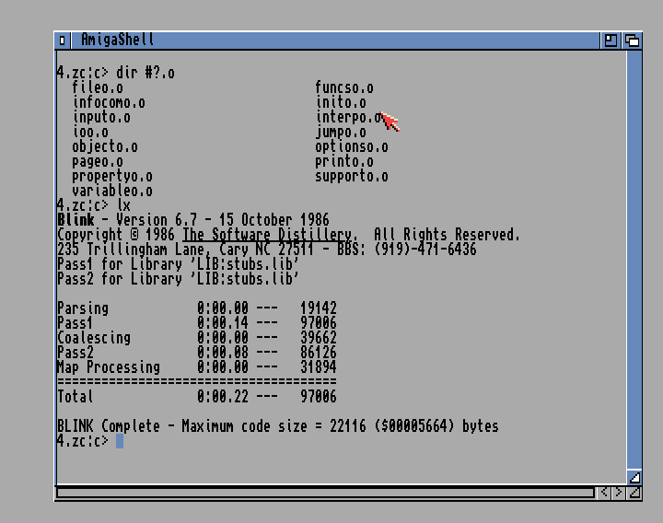663x523 pixels.
Task: Click the zoom gadget in the title bar
Action: click(611, 40)
